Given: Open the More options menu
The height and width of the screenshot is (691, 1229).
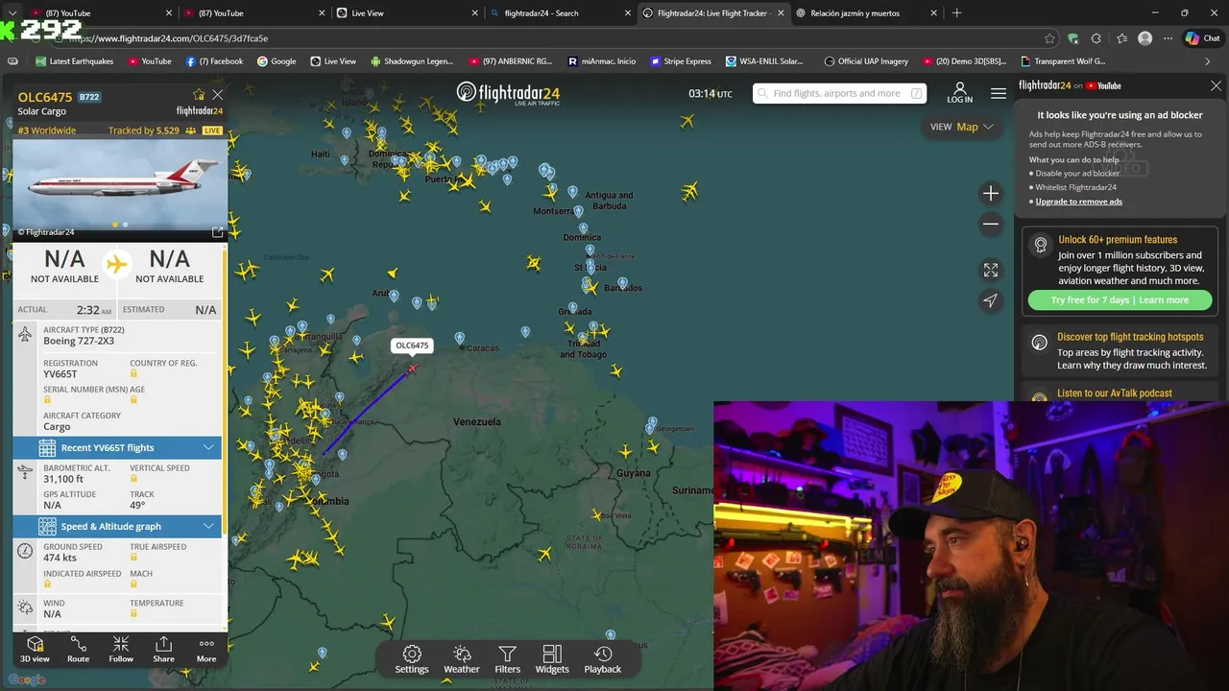Looking at the screenshot, I should pyautogui.click(x=206, y=649).
